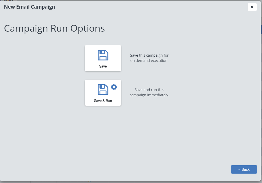Click the "run this campaign immediately" description
This screenshot has height=183, width=262.
pos(149,95)
